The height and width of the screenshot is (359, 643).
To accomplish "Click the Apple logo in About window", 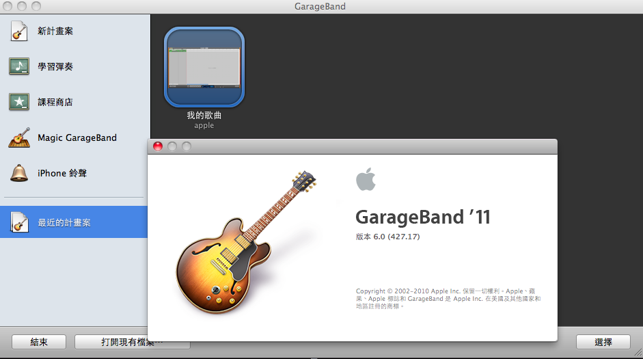I will 366,179.
